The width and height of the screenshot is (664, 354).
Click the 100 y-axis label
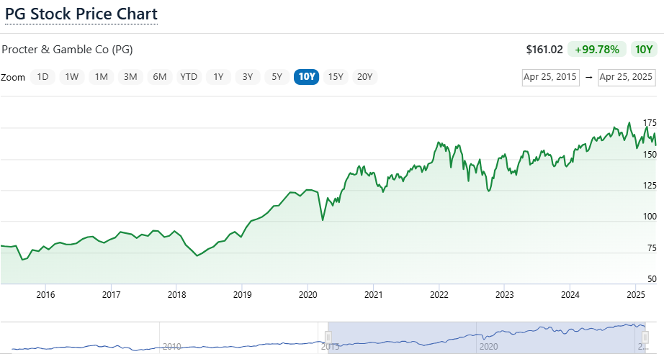[650, 217]
